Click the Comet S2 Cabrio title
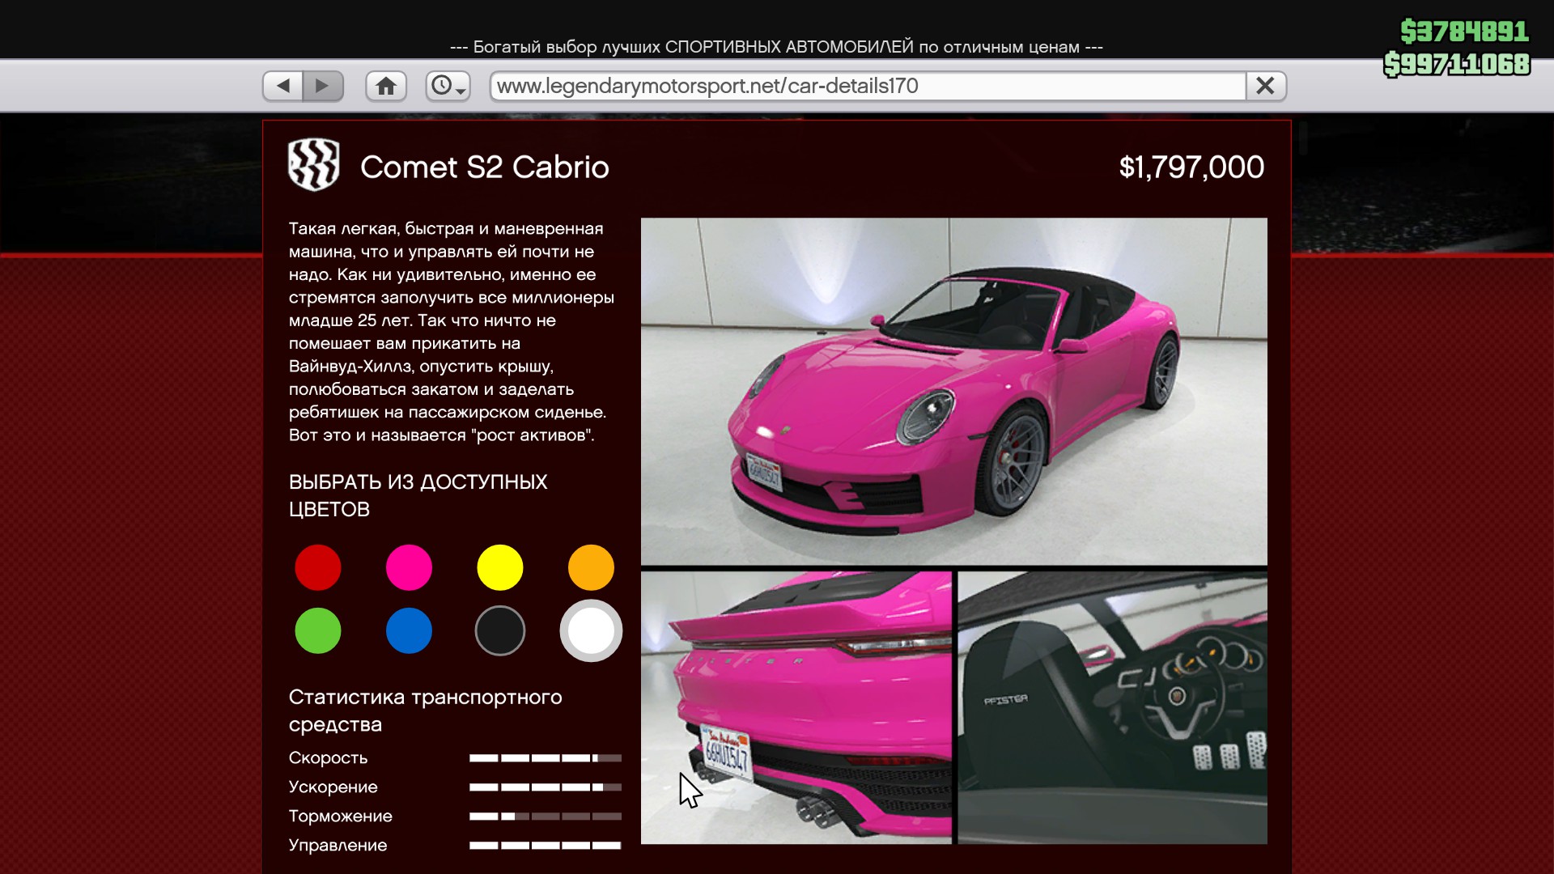 [x=484, y=168]
